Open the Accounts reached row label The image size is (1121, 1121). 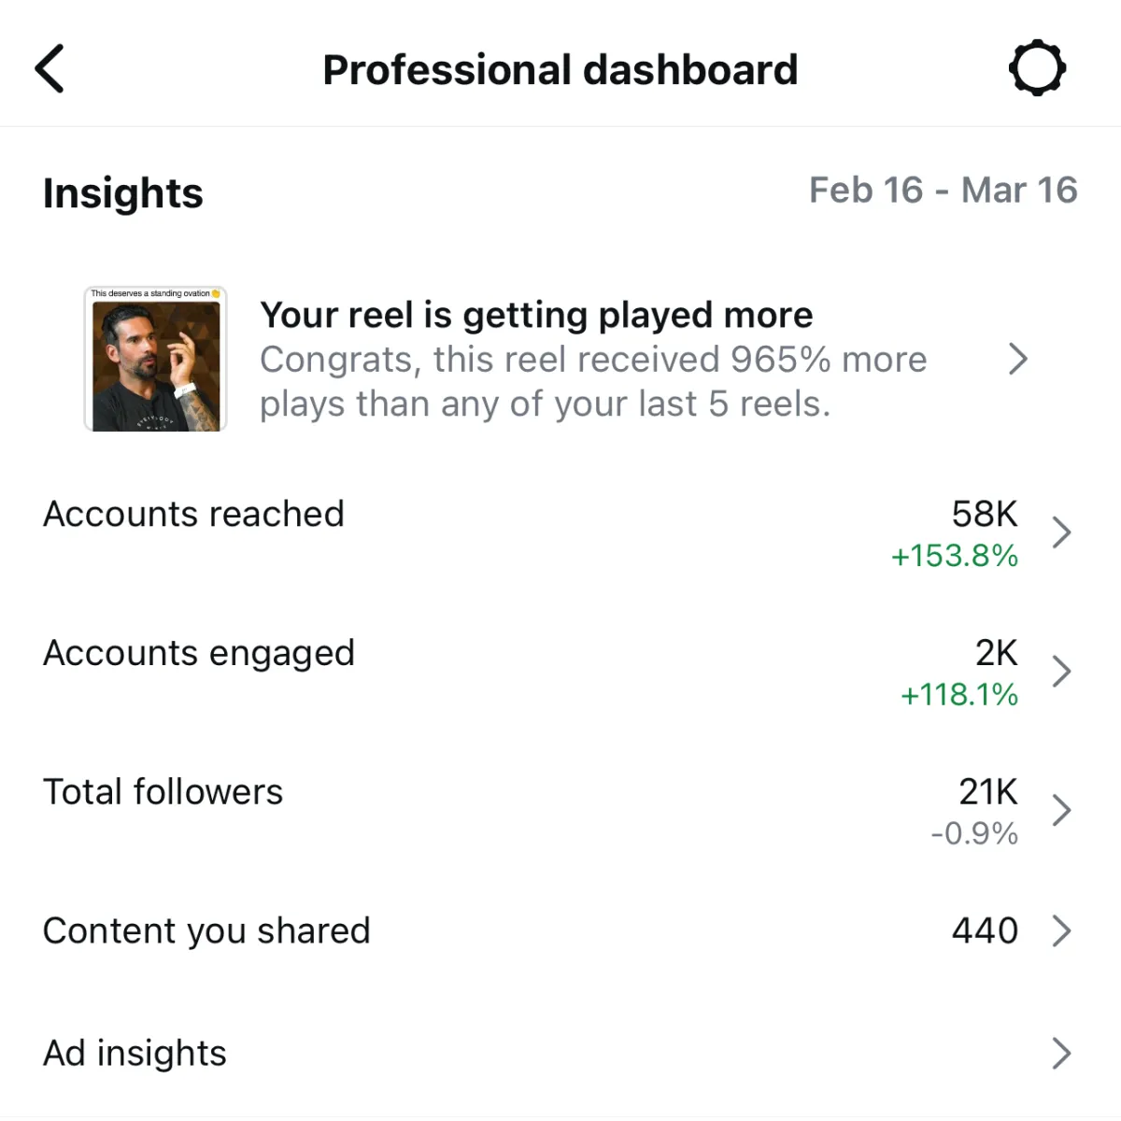(x=193, y=514)
